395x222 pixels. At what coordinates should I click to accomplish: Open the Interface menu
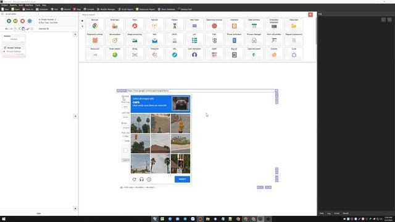(x=29, y=5)
